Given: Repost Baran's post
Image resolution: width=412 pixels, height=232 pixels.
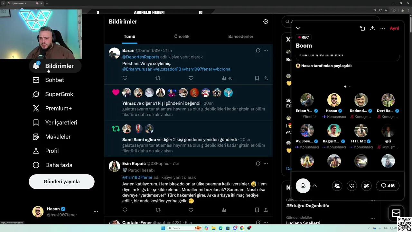Looking at the screenshot, I should pos(158,78).
